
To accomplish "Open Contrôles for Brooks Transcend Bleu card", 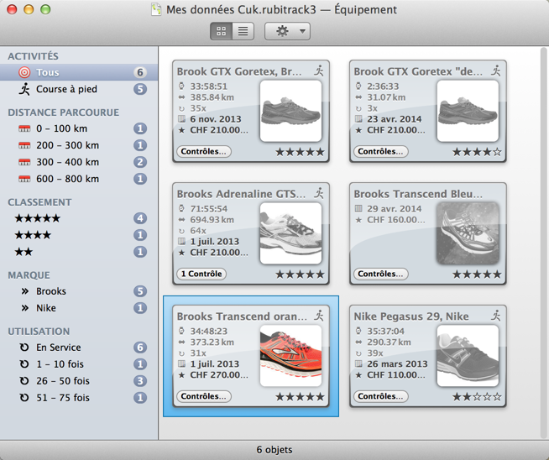I will click(380, 274).
